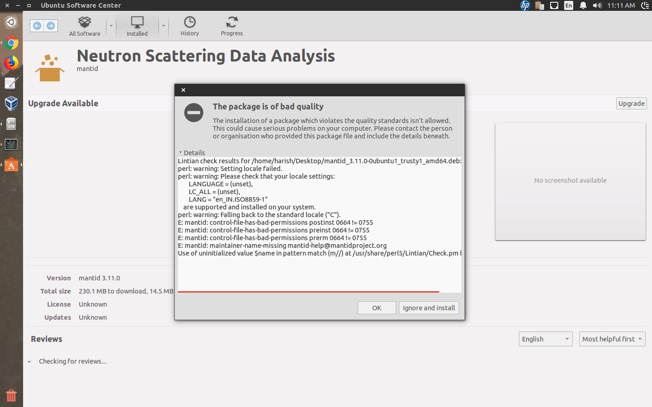Click the Lintian check results line
This screenshot has height=407, width=652.
point(320,161)
